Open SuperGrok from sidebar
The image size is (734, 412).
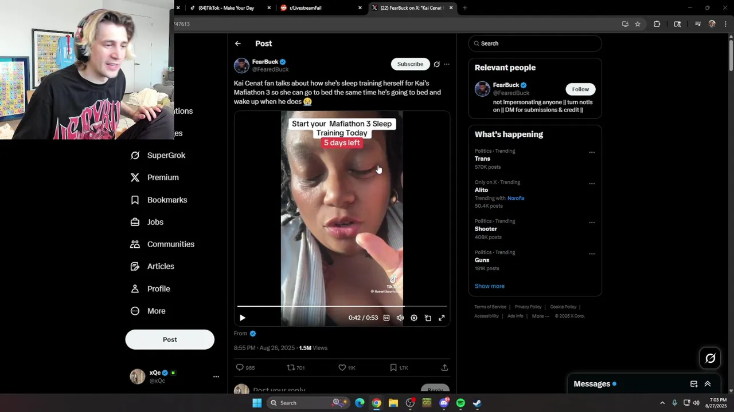coord(158,155)
